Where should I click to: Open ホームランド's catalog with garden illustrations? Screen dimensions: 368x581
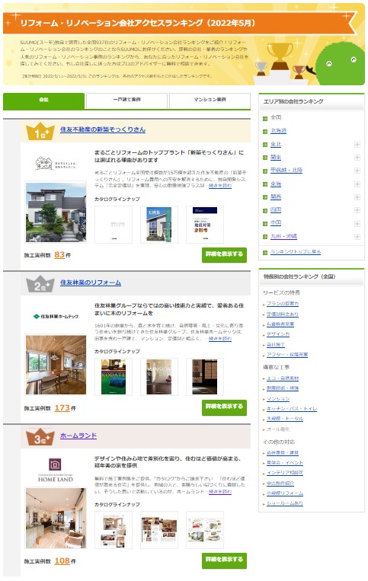pyautogui.click(x=205, y=530)
